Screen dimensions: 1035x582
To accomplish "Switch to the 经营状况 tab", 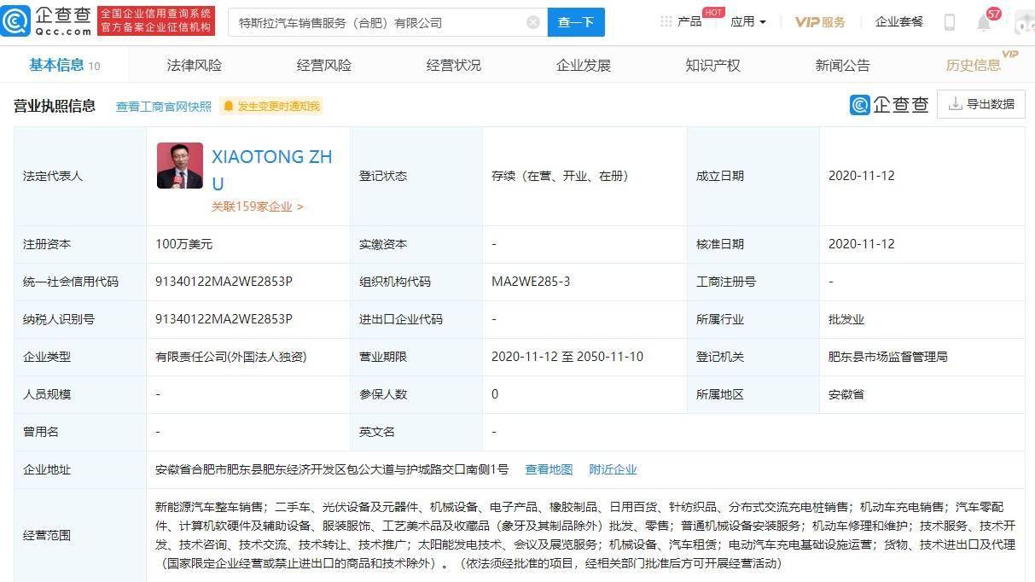I will (454, 65).
